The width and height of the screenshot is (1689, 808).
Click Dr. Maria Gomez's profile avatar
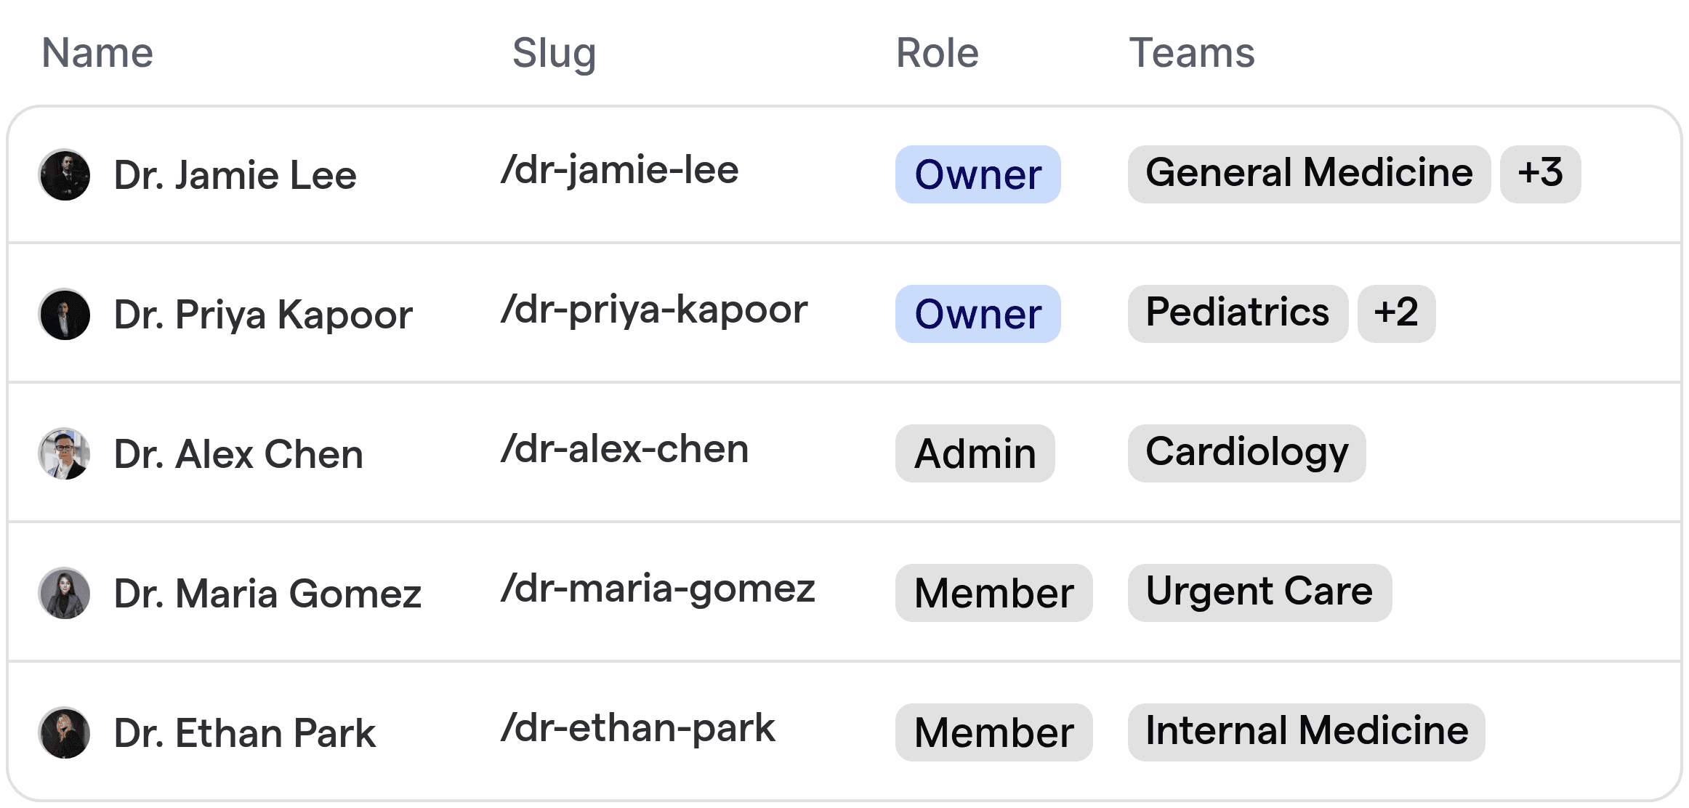tap(64, 593)
